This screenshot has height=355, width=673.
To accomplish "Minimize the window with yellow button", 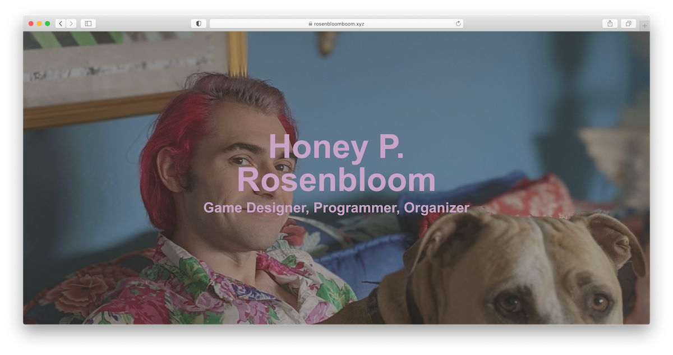I will tap(39, 24).
